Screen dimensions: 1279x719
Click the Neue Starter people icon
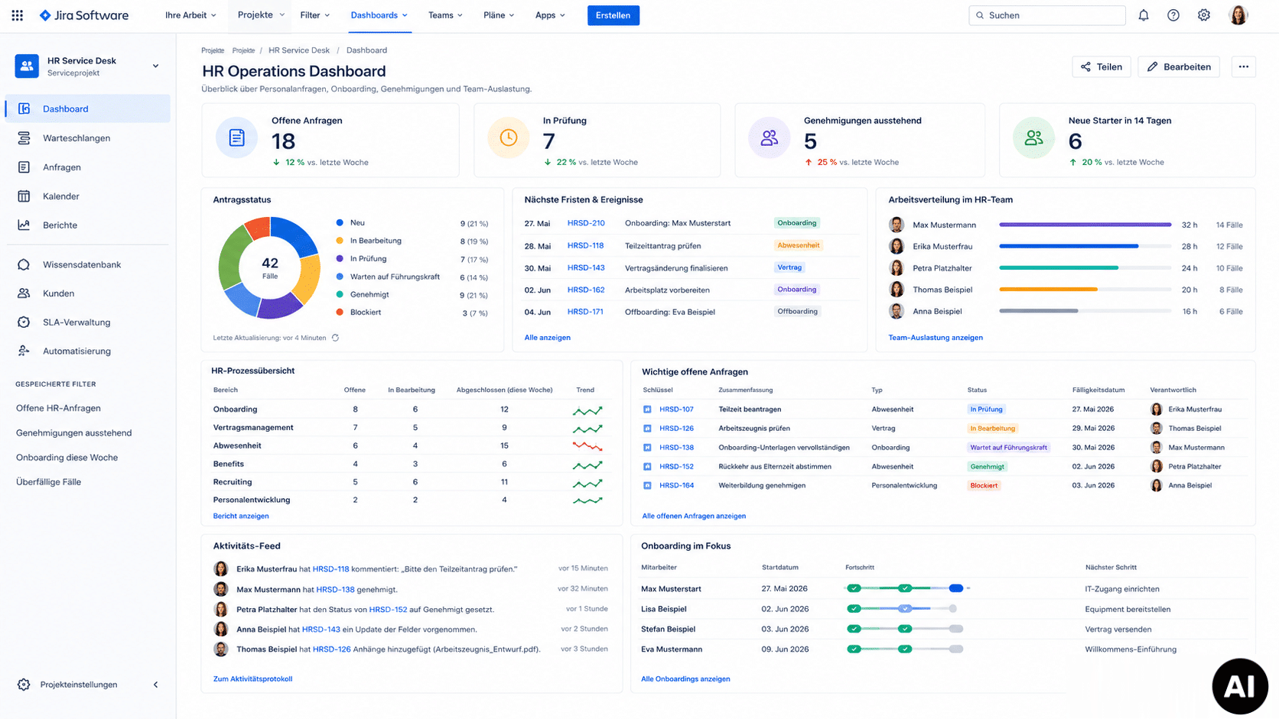tap(1034, 138)
